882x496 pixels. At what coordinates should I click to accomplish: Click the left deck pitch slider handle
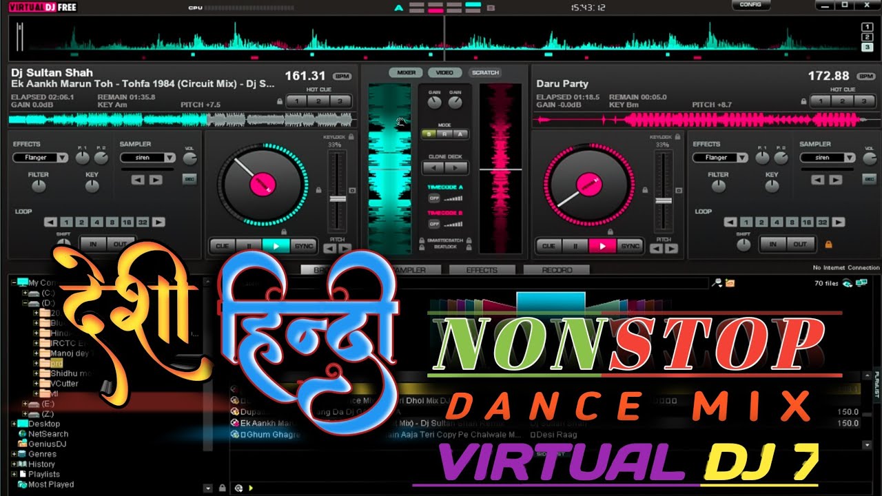[337, 198]
